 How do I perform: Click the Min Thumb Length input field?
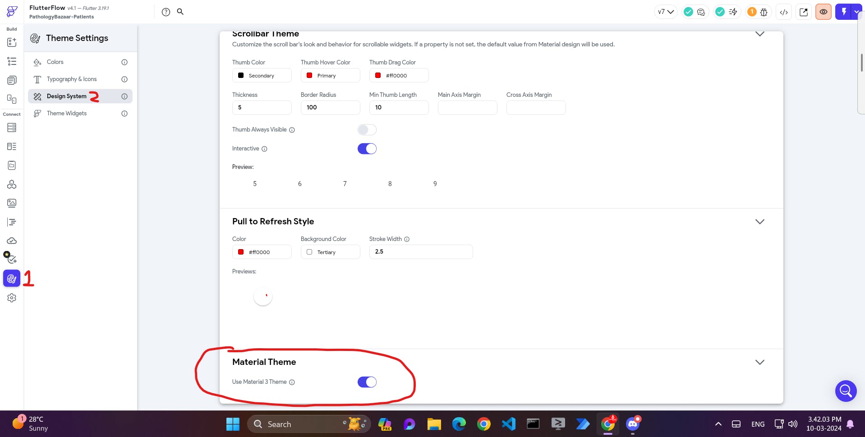coord(399,108)
